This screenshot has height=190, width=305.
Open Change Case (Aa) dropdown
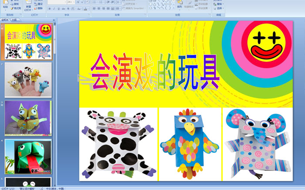tap(79, 9)
